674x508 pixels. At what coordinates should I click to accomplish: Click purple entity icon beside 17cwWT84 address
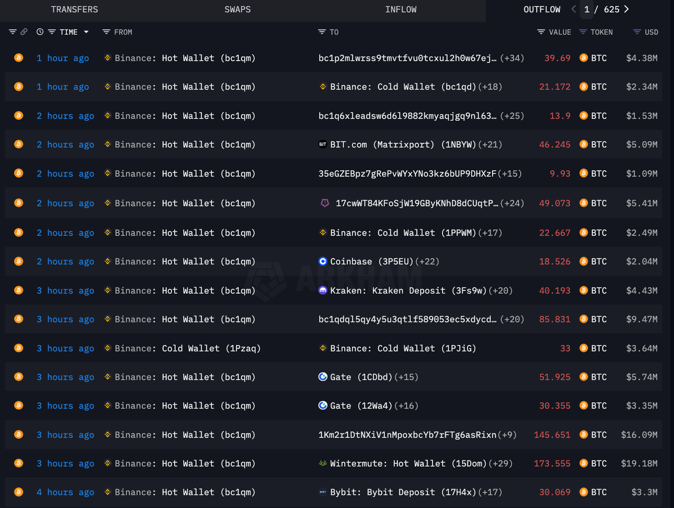[x=325, y=203]
